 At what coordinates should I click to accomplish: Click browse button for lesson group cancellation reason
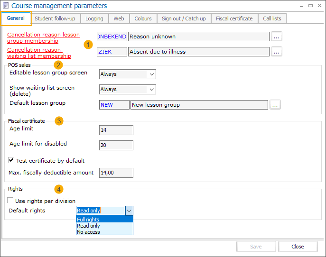tap(276, 37)
